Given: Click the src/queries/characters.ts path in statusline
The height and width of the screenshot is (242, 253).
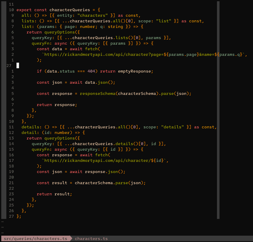Looking at the screenshot, I should coord(35,239).
